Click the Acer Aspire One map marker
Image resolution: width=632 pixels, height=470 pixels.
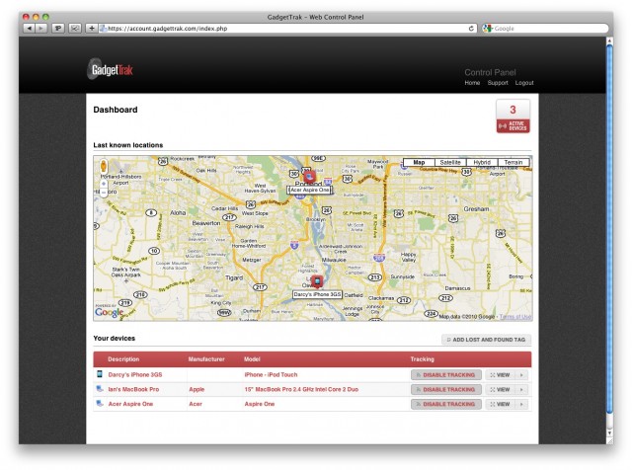pyautogui.click(x=309, y=177)
